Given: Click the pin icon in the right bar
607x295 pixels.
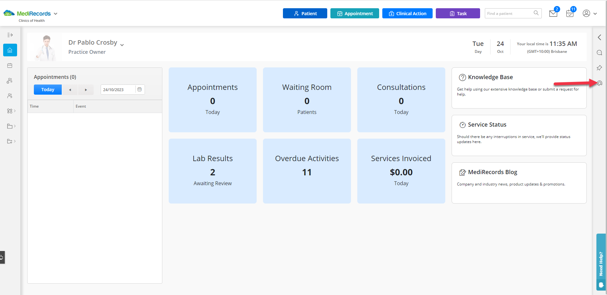Looking at the screenshot, I should [x=599, y=68].
